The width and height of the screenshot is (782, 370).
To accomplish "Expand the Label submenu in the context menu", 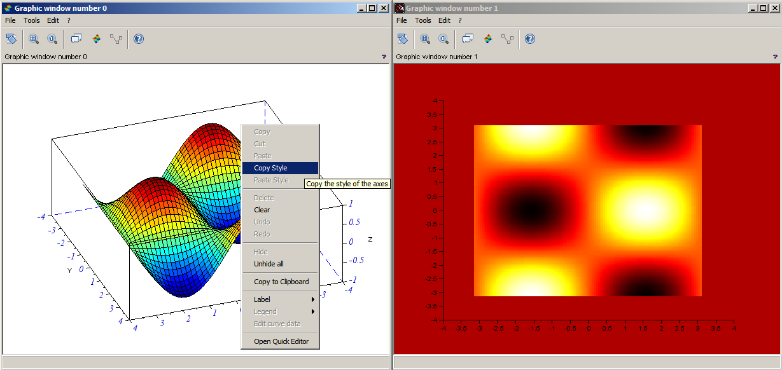I will tap(280, 299).
